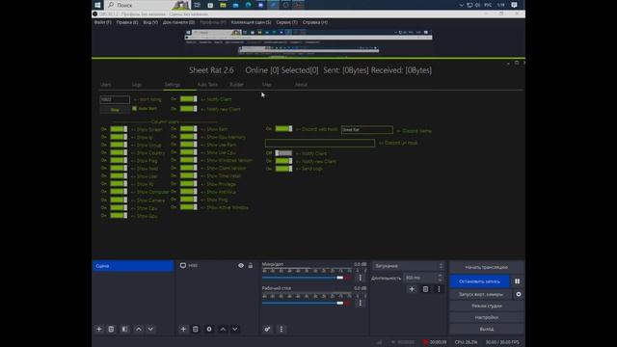
Task: Open Task View on the taskbar
Action: [197, 5]
